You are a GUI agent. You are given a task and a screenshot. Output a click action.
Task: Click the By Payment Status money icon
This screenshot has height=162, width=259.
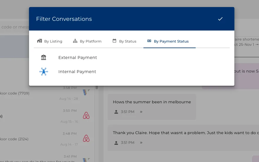point(149,41)
